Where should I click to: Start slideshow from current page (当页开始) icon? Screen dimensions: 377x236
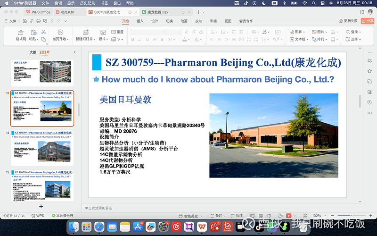60,32
